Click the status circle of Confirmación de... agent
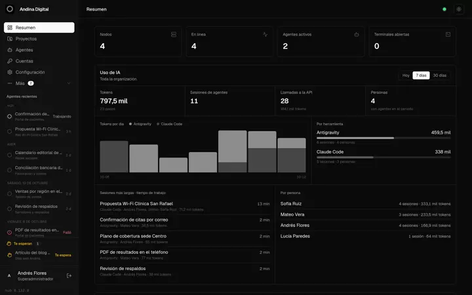 click(x=9, y=116)
